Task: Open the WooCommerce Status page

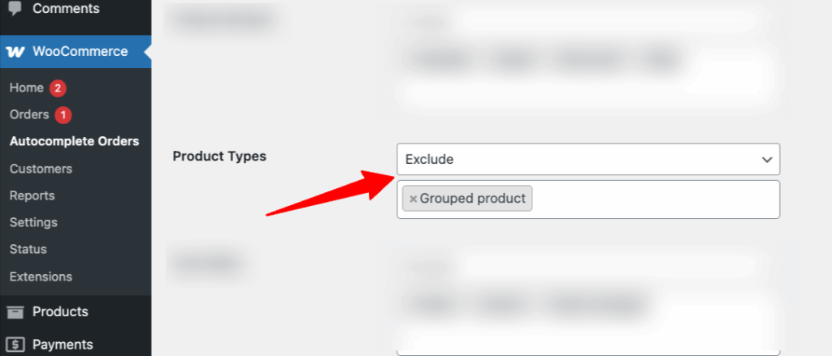Action: coord(28,249)
